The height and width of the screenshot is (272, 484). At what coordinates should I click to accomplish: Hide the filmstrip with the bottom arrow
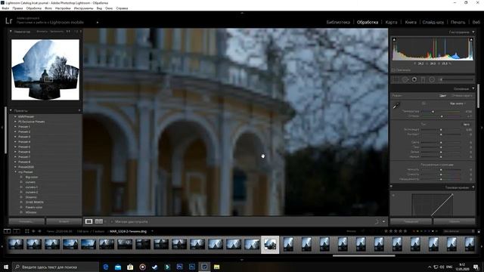click(242, 260)
